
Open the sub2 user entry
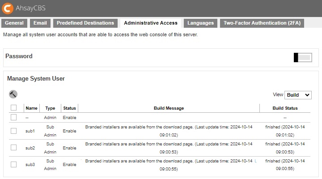[30, 148]
